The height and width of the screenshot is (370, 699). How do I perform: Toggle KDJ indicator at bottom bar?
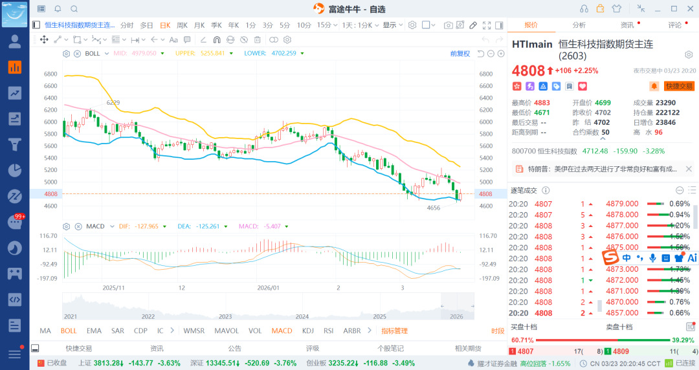308,331
